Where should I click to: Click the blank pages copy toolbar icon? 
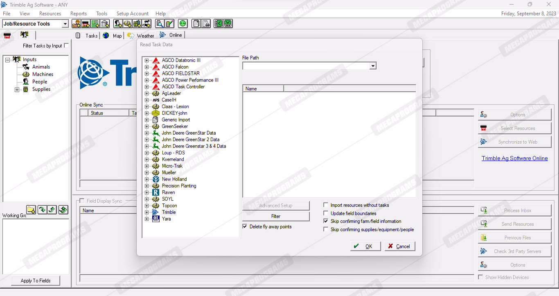tap(196, 24)
